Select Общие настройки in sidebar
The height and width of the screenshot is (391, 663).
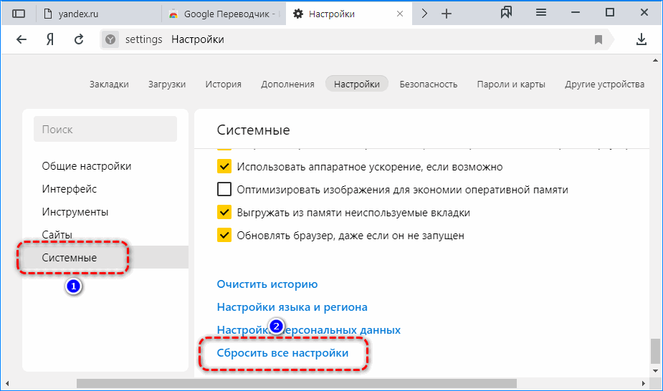[105, 166]
